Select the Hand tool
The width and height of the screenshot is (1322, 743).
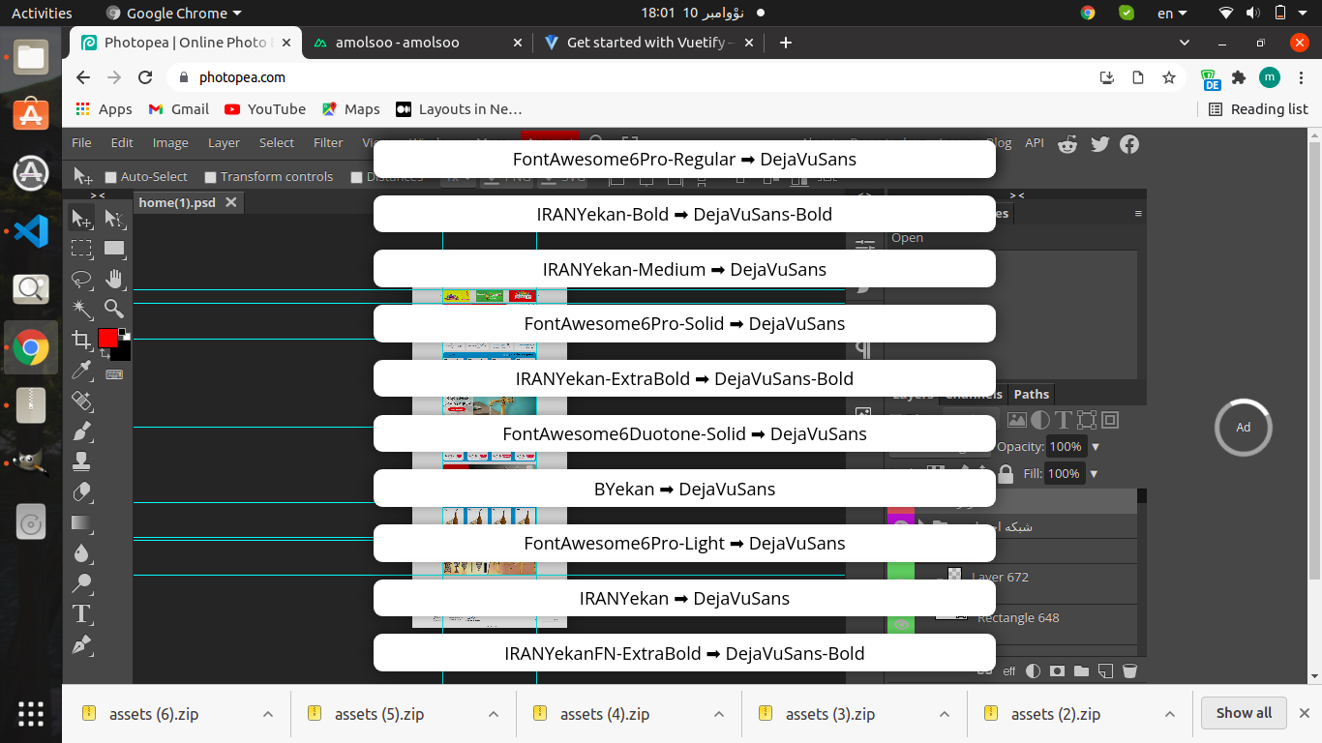[x=114, y=280]
